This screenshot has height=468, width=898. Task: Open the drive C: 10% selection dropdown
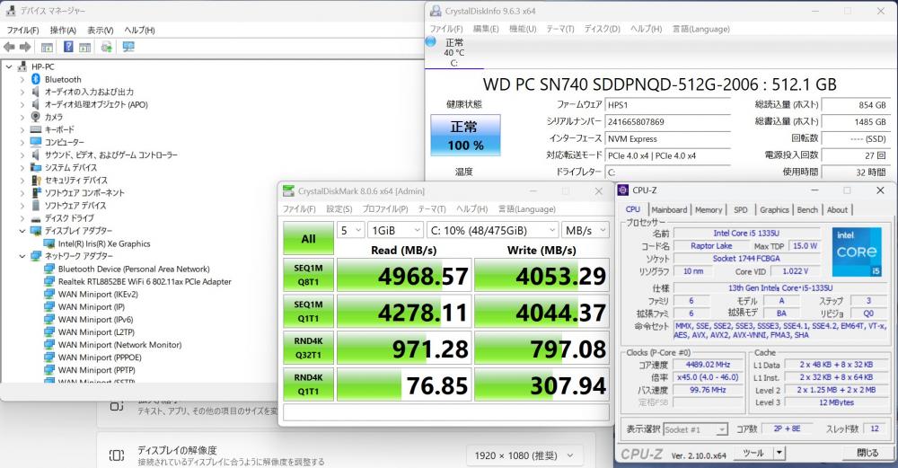(x=492, y=230)
